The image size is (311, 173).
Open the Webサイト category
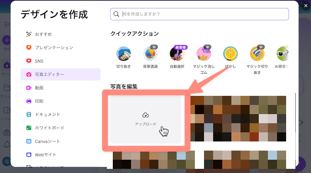[60, 155]
